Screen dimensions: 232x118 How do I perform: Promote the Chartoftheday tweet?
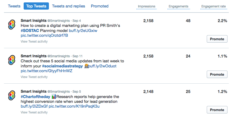point(217,110)
